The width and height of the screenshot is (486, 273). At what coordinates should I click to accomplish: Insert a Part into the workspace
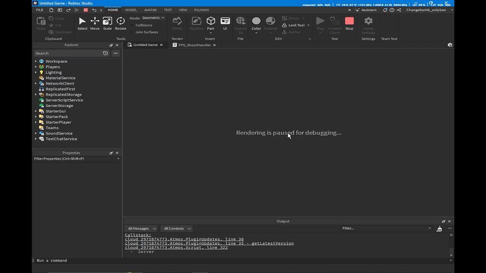click(x=210, y=24)
